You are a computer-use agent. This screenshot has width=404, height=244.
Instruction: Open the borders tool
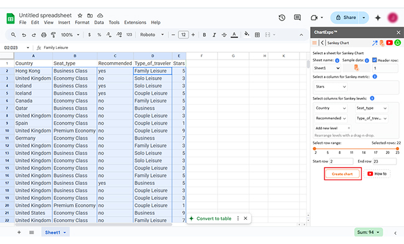coord(257,35)
